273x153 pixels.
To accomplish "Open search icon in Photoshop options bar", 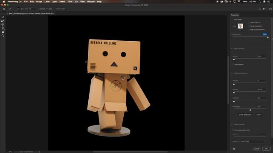I will tap(260, 9).
